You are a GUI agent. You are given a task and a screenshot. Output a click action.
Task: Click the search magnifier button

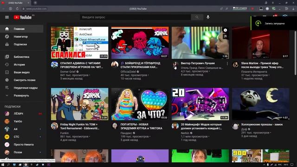pyautogui.click(x=197, y=17)
